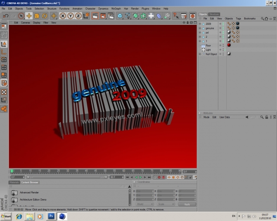277x221 pixels.
Task: Open the orange layout icon at left toolbar bottom
Action: click(x=4, y=109)
